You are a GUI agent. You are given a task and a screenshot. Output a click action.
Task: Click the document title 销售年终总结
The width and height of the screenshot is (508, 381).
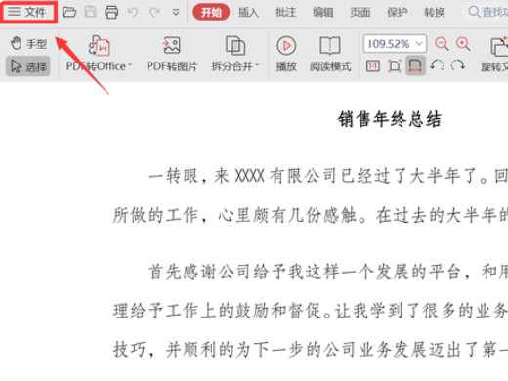pyautogui.click(x=390, y=119)
